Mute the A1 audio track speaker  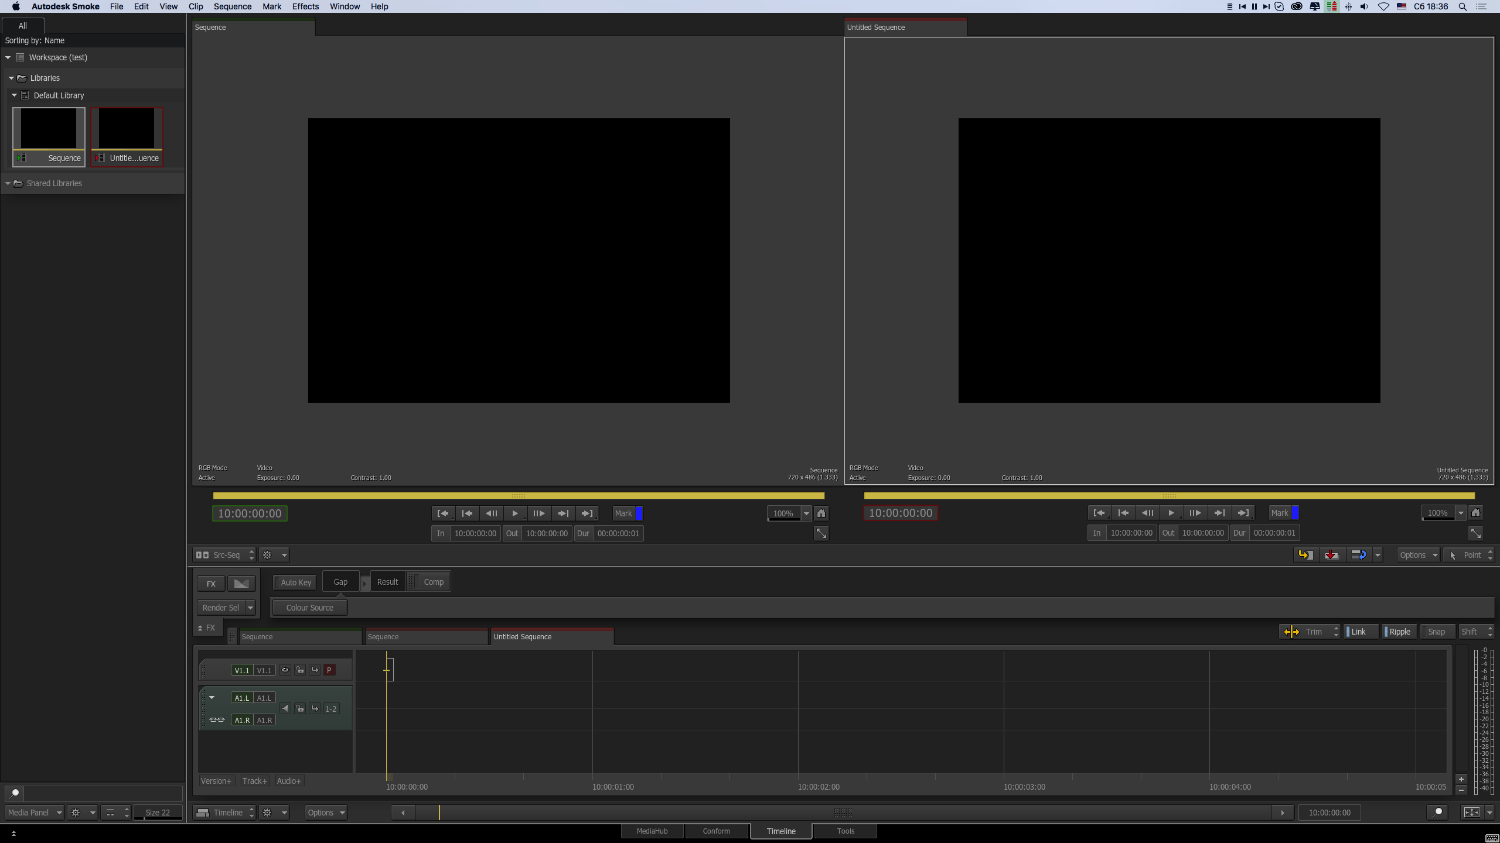click(x=285, y=708)
